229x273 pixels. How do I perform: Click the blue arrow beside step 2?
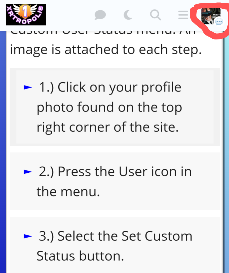coord(28,172)
